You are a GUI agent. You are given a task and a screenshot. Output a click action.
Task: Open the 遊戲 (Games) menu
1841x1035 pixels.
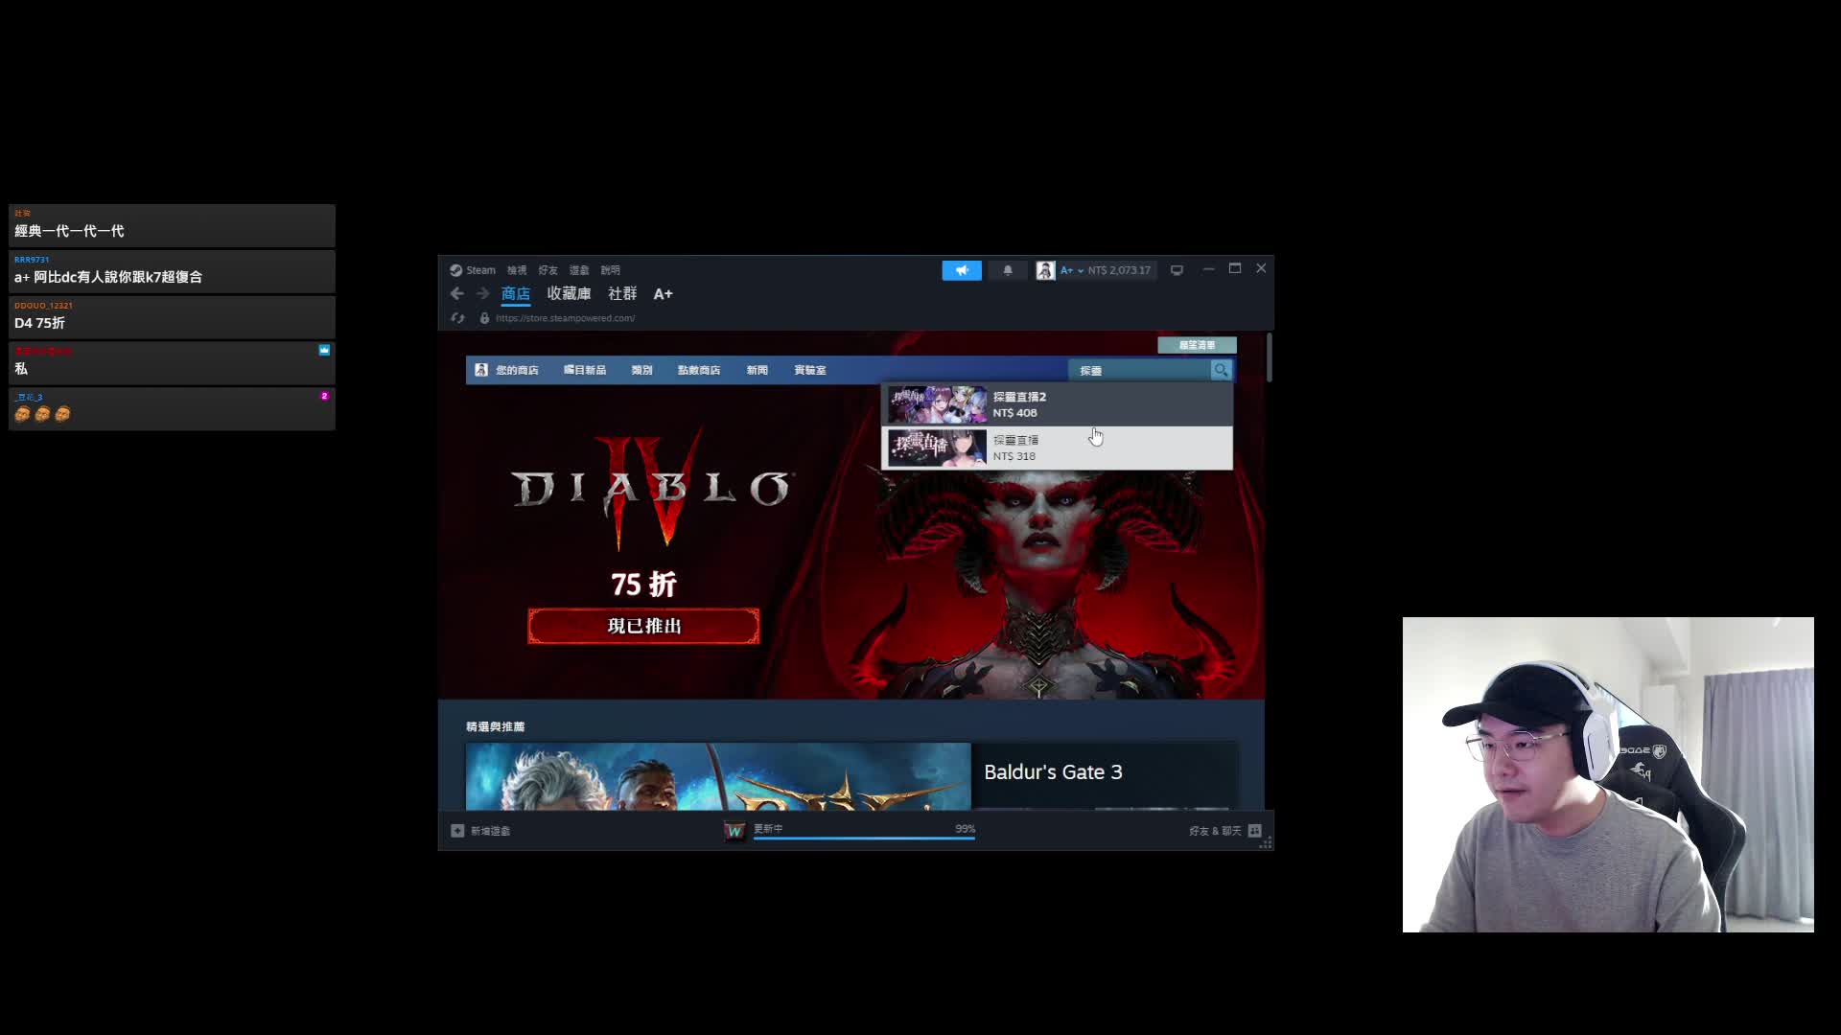coord(579,270)
